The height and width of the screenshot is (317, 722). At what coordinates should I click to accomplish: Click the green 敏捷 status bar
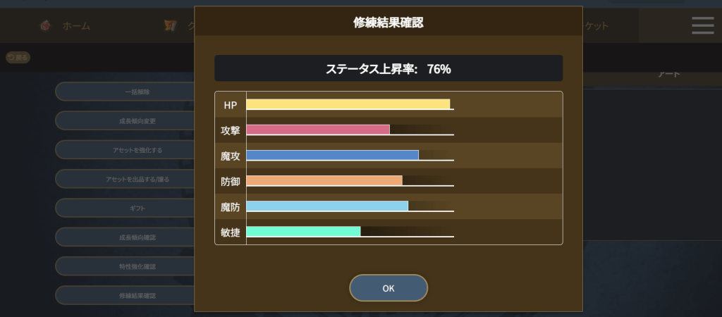coord(303,231)
